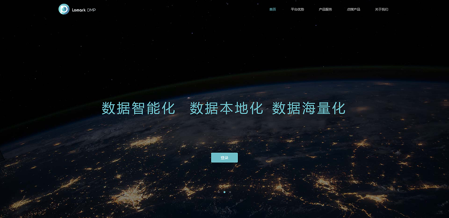Click the Lomark DMP circular logo icon
Viewport: 449px width, 218px height.
point(64,9)
